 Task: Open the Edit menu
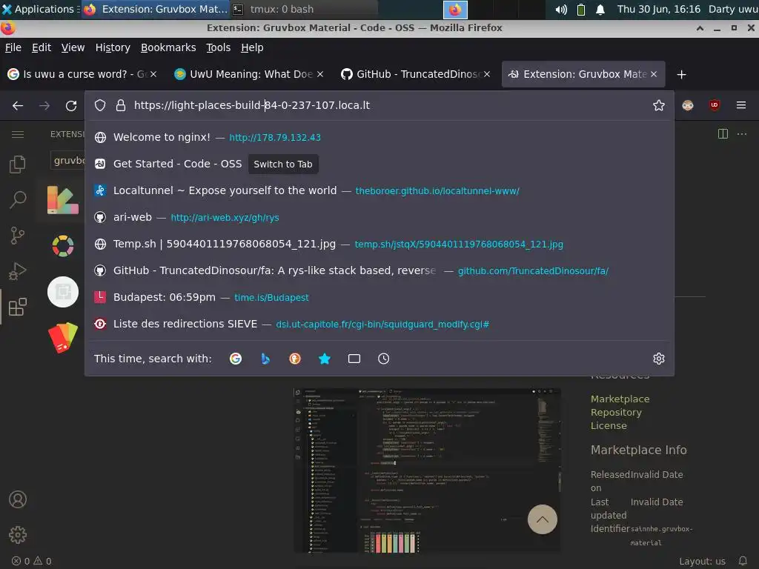click(x=42, y=47)
